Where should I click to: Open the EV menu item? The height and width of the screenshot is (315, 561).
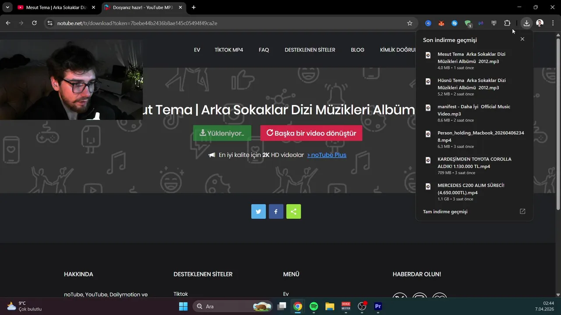[x=197, y=50]
